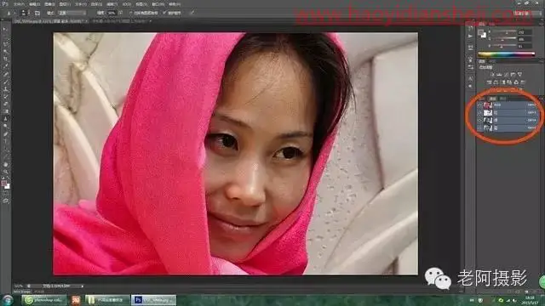Select the Path Selection tool

(5, 149)
